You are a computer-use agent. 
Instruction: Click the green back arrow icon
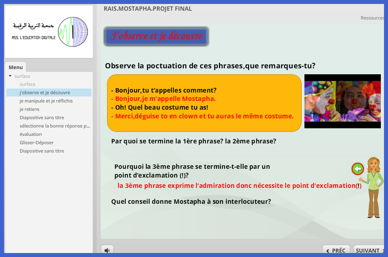(x=358, y=169)
